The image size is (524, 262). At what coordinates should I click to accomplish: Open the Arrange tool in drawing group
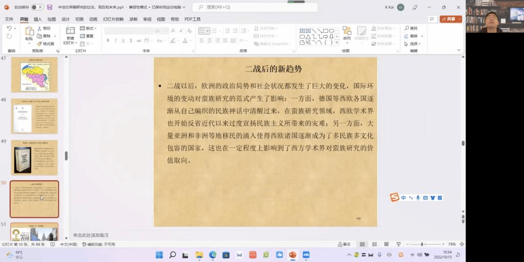coord(347,32)
